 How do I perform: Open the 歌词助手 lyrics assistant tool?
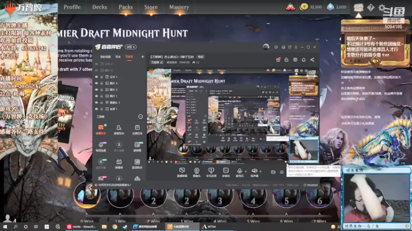click(137, 164)
